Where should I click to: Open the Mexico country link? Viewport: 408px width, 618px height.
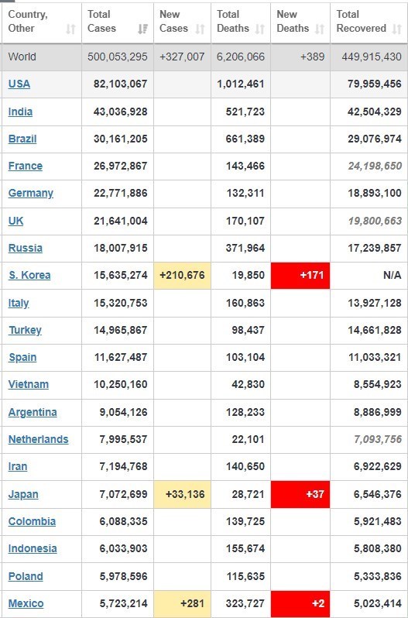[x=26, y=603]
